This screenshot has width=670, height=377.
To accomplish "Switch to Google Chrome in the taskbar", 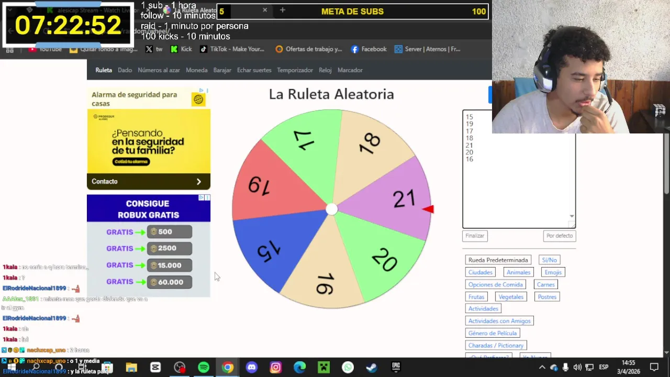I will (228, 368).
